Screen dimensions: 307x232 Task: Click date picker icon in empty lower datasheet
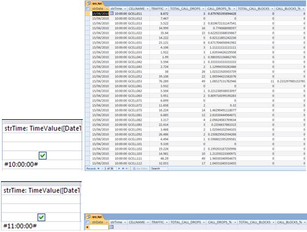[x=111, y=228]
